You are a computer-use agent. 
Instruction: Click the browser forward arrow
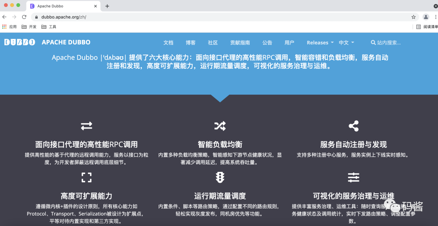pos(14,17)
